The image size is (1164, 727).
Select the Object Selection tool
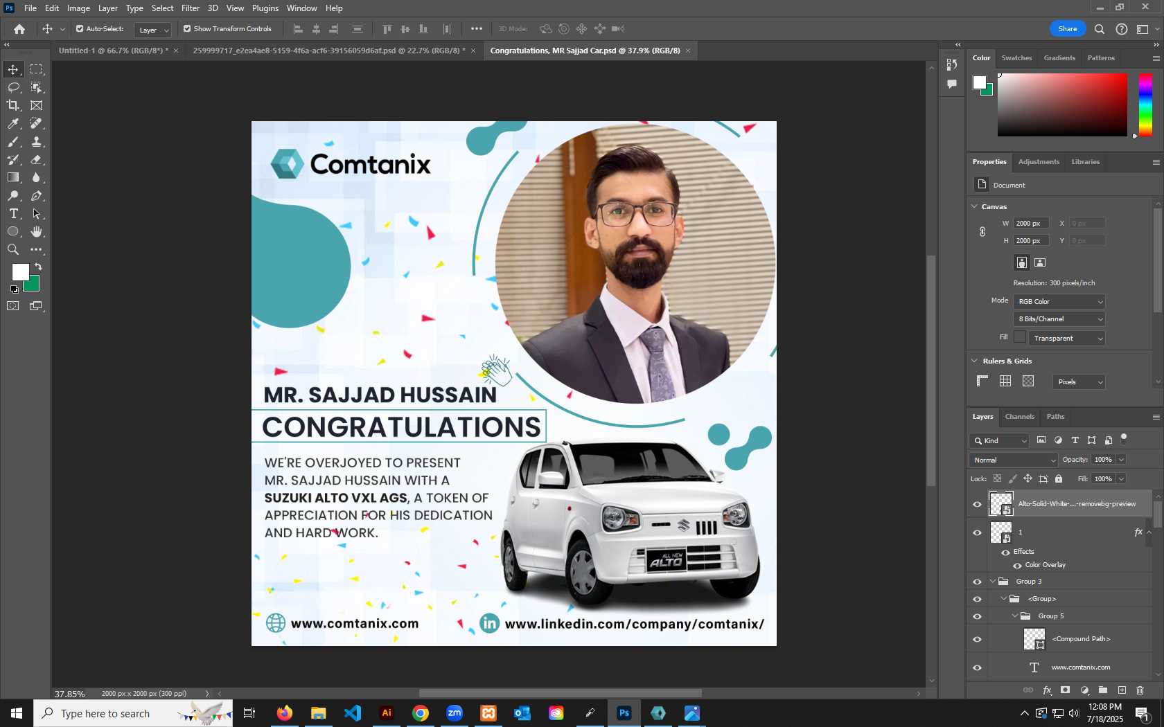click(36, 87)
